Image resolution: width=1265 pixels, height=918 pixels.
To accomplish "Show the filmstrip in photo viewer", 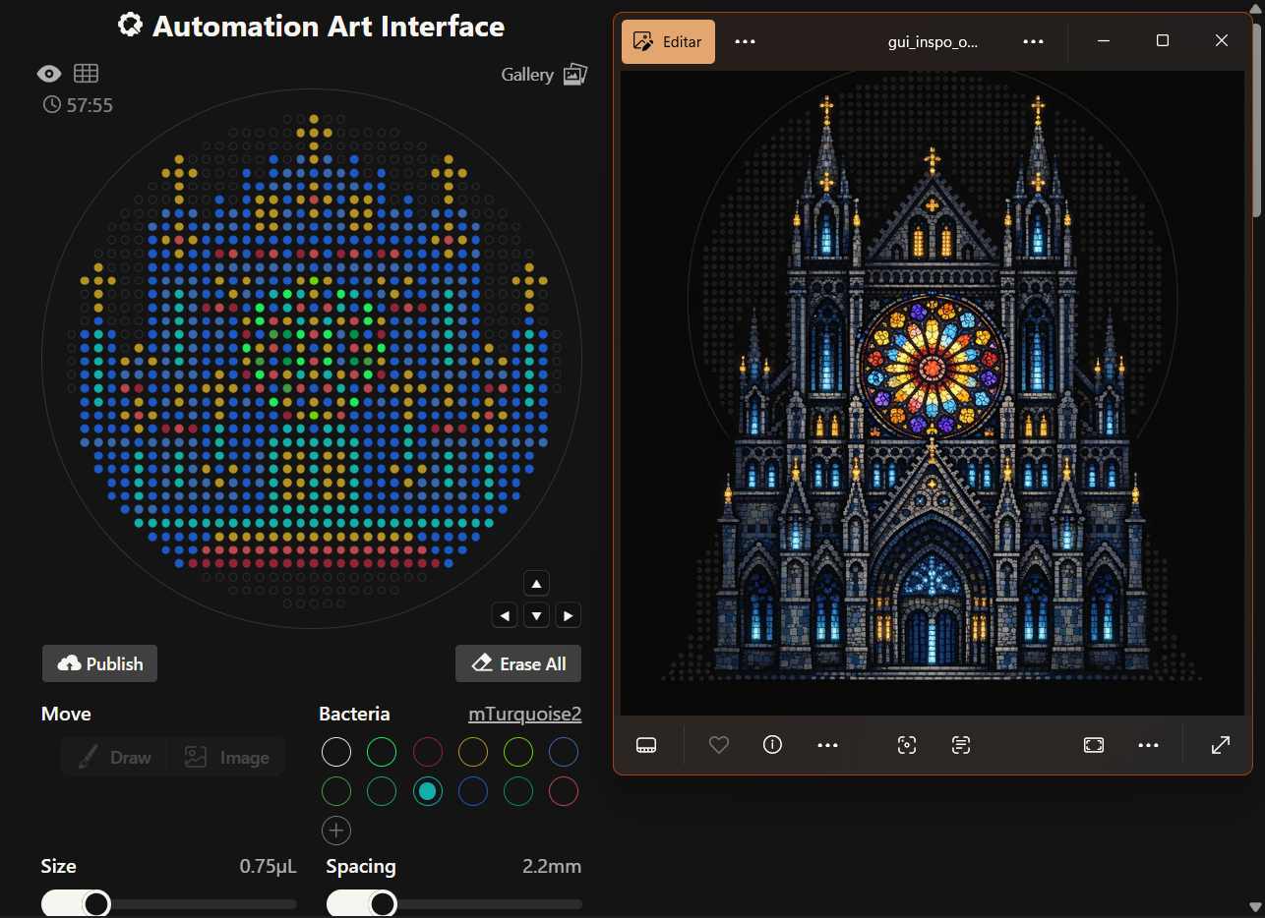I will [x=646, y=745].
